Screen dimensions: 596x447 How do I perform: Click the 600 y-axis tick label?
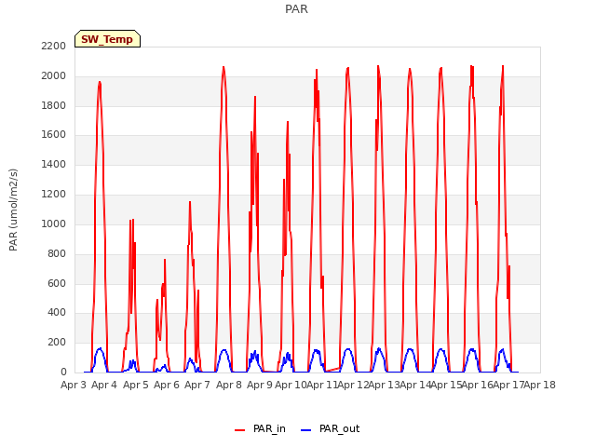click(57, 283)
